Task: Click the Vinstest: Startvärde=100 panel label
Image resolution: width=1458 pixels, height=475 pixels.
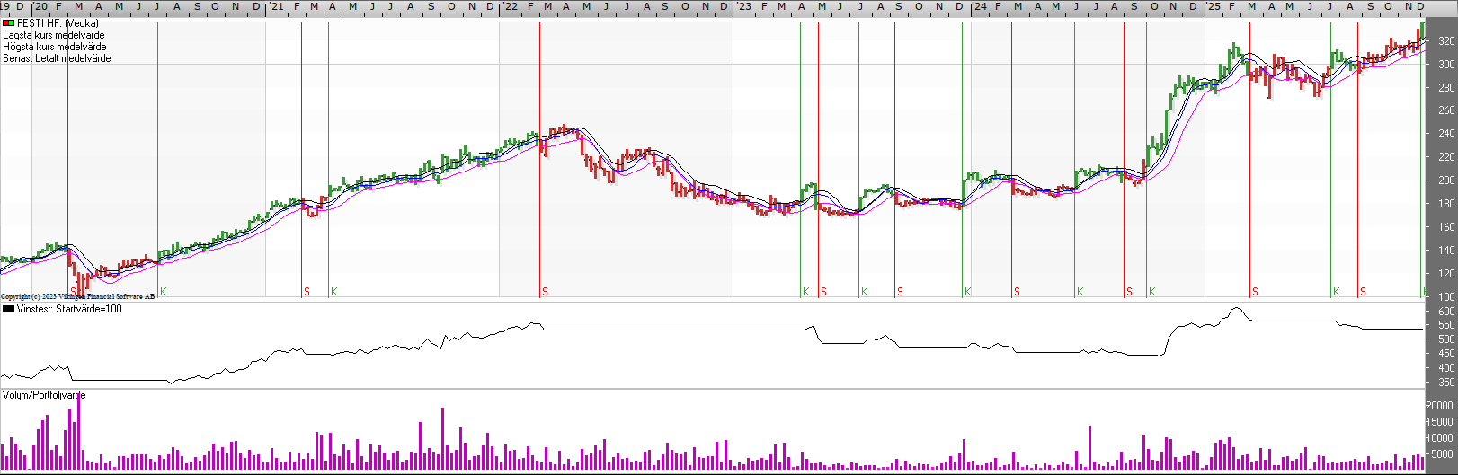Action: tap(69, 309)
